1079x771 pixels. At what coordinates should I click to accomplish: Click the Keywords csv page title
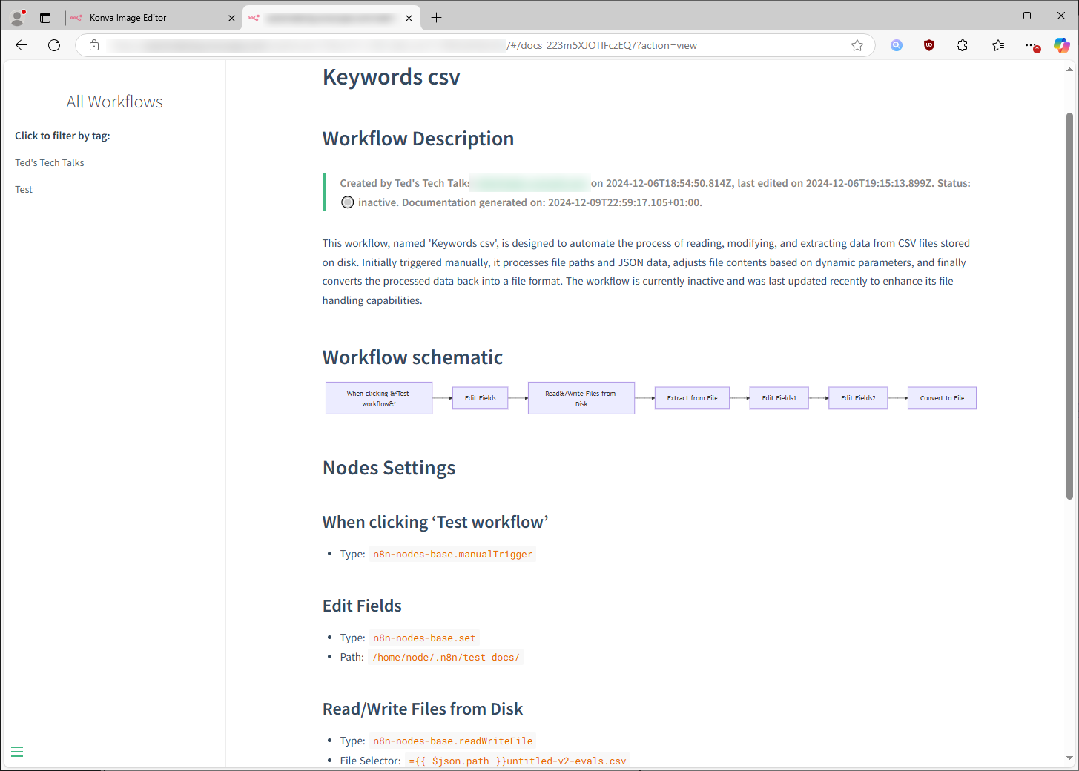click(x=391, y=77)
